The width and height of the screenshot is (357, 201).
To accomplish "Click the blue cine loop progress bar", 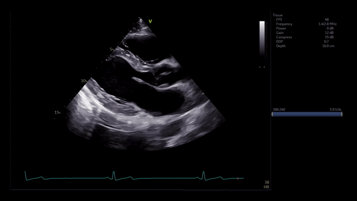I will click(307, 114).
